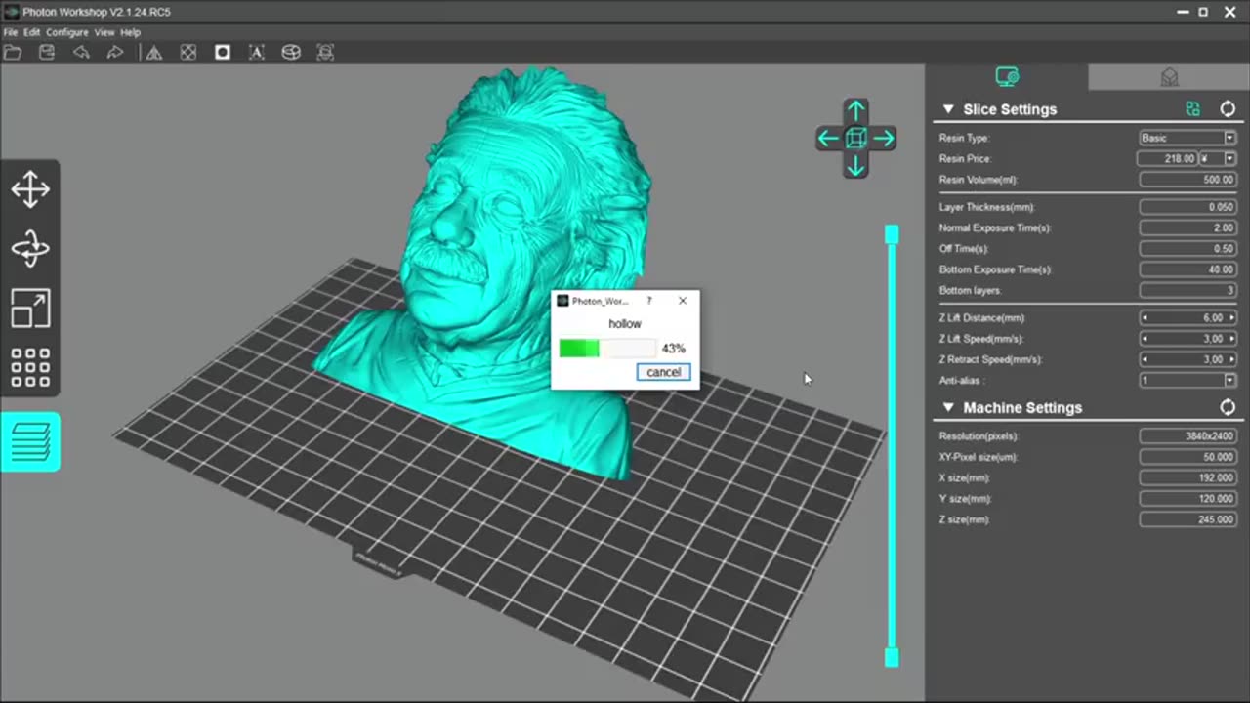Activate the Rotate tool in left sidebar
Image resolution: width=1250 pixels, height=703 pixels.
point(30,249)
